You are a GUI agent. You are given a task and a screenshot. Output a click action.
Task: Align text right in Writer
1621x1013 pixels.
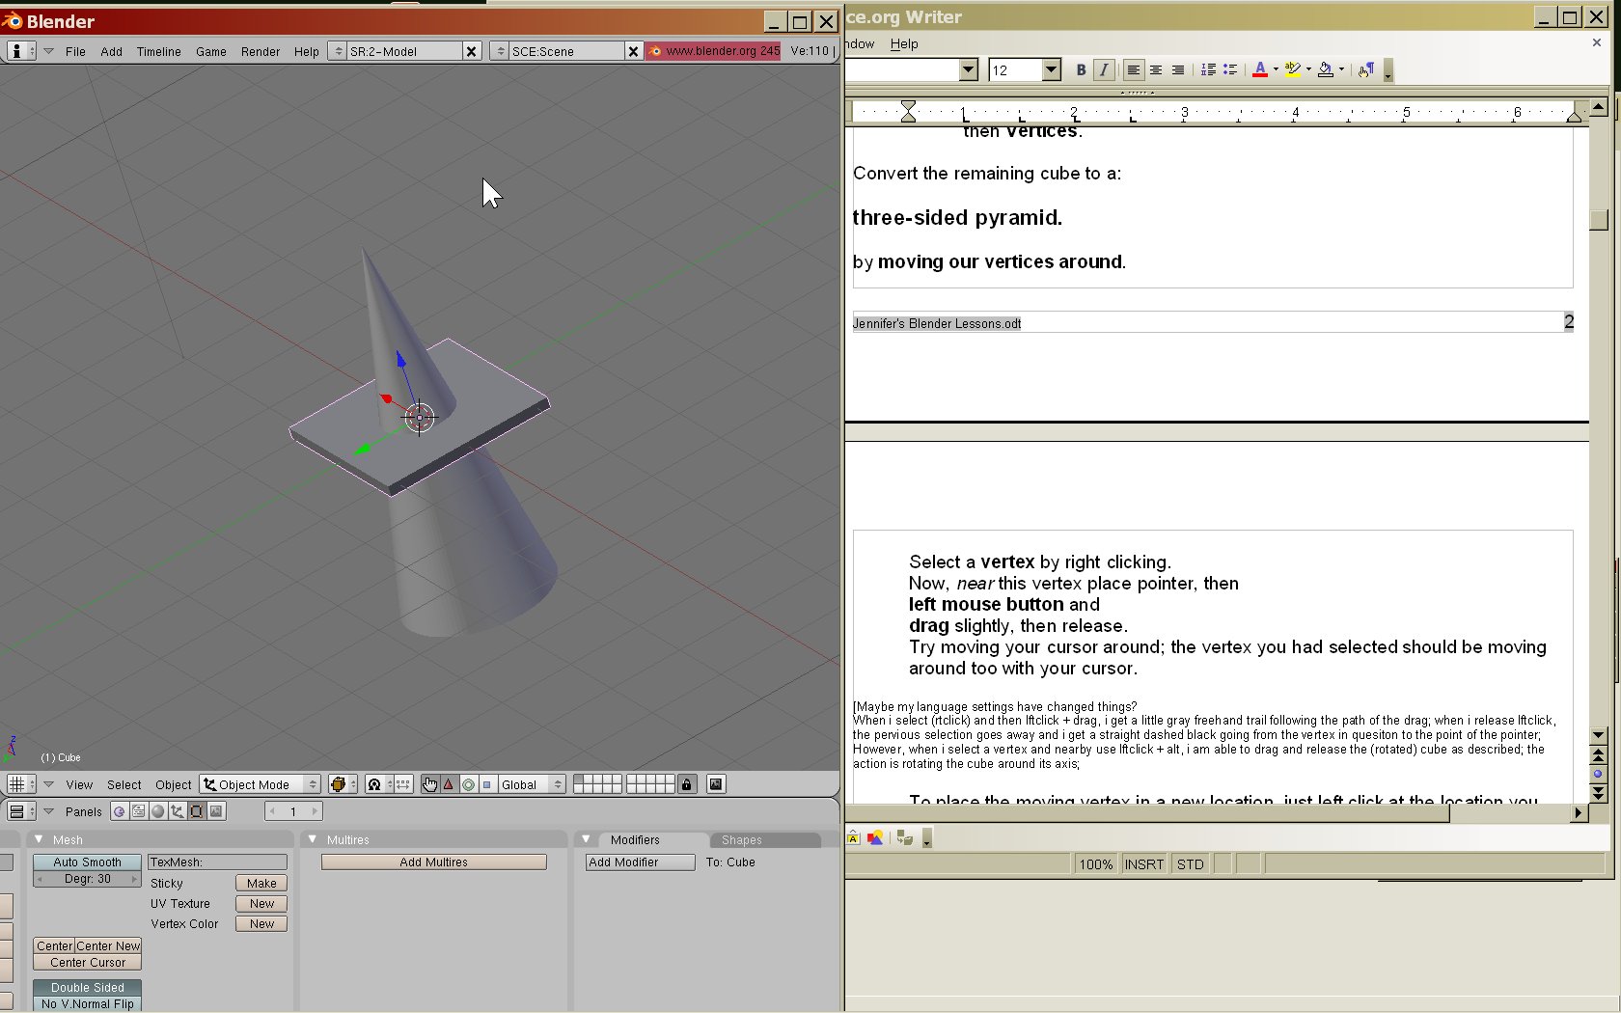point(1177,69)
